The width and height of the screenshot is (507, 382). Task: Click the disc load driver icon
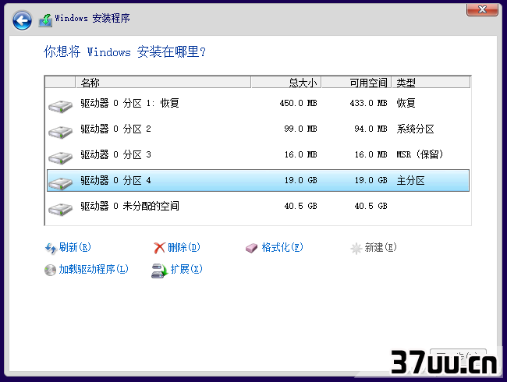50,271
